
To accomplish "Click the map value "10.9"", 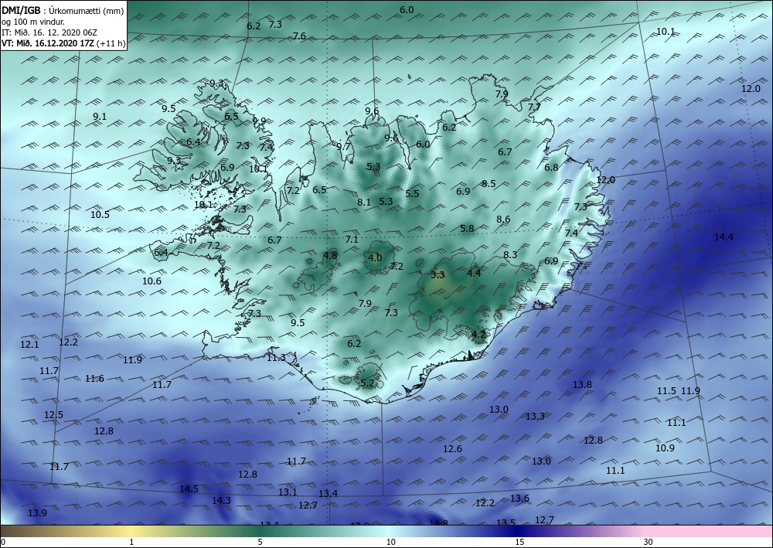I will tap(665, 448).
